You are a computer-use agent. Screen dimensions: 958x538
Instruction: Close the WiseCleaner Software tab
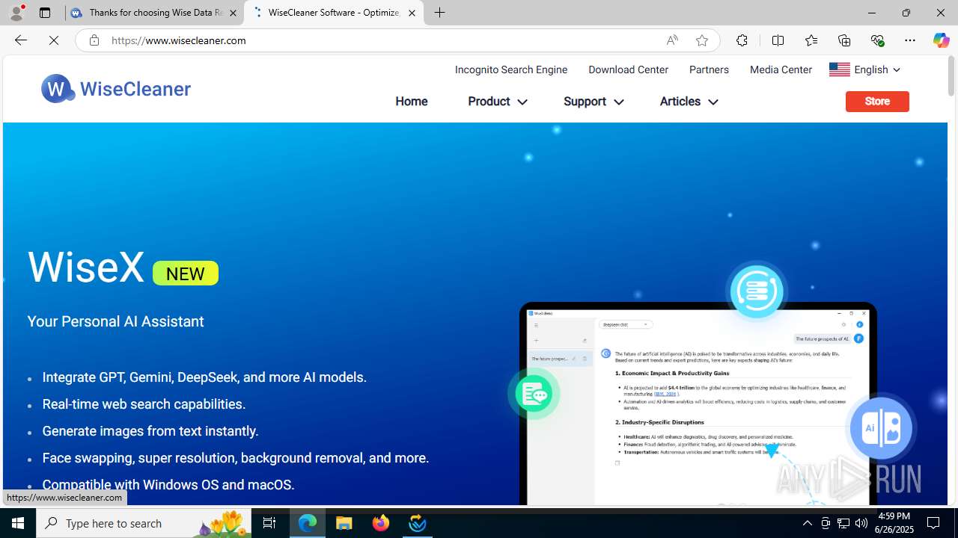[412, 13]
